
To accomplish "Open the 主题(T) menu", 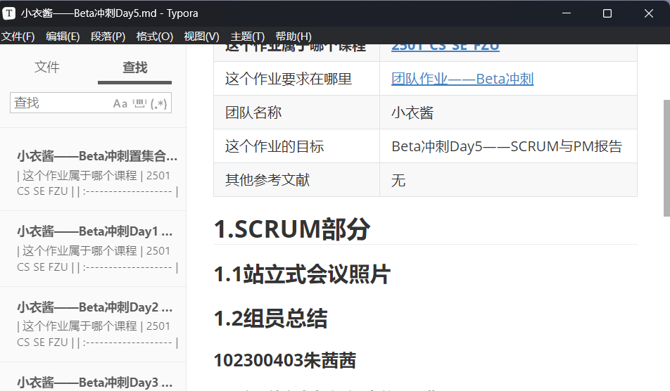I will tap(248, 37).
